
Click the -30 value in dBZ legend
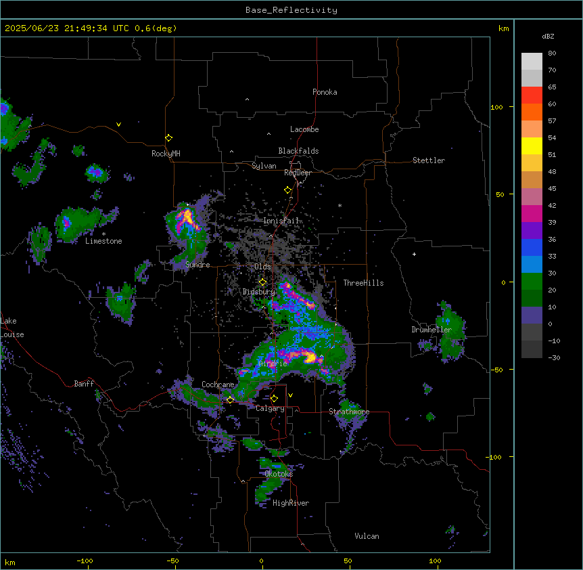pos(554,357)
